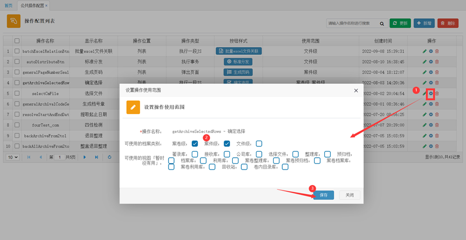Click gear icon in autoDistributeBtn row
The width and height of the screenshot is (466, 240).
(430, 62)
